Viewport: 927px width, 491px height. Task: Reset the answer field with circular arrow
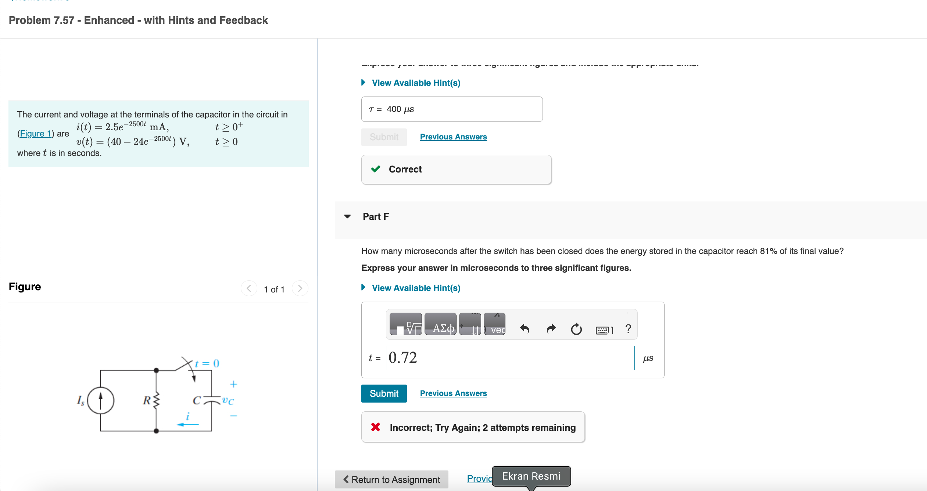576,329
